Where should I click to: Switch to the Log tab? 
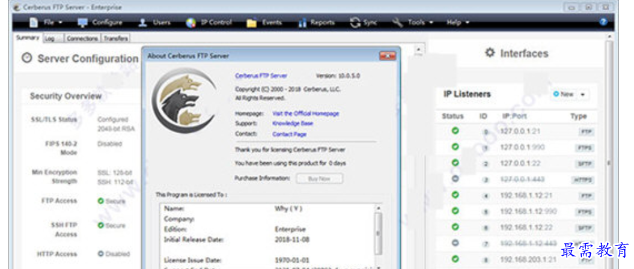pyautogui.click(x=50, y=38)
